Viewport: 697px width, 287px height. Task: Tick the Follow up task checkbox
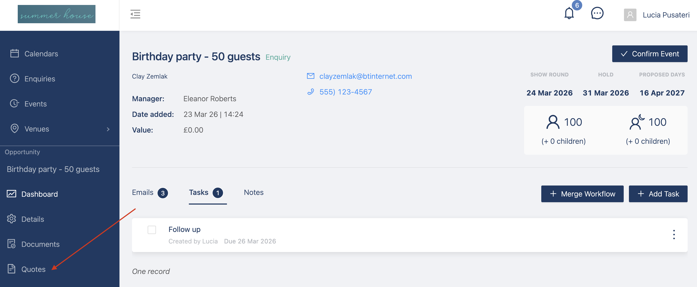point(152,230)
